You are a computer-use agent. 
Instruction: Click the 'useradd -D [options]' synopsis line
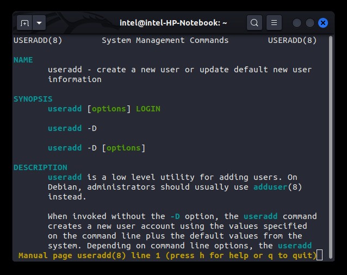(x=96, y=148)
